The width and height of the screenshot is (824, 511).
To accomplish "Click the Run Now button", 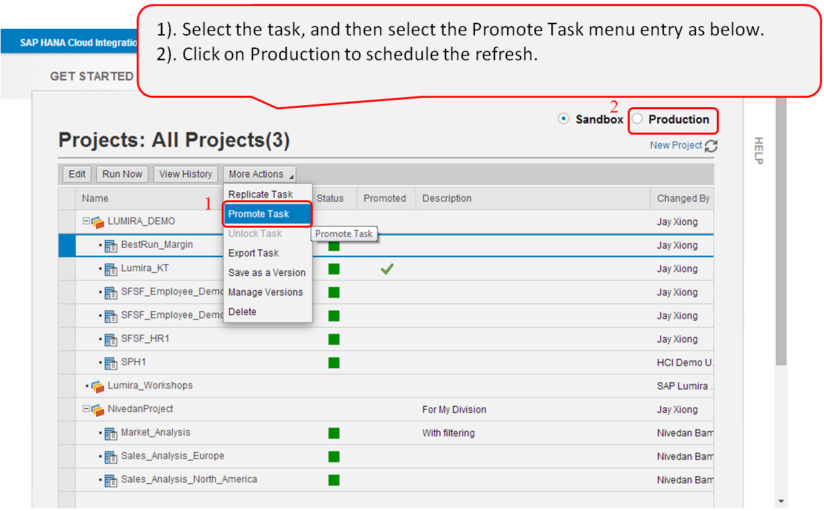I will pos(122,174).
